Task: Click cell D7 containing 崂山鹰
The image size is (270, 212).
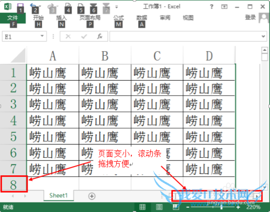Action: coord(209,168)
